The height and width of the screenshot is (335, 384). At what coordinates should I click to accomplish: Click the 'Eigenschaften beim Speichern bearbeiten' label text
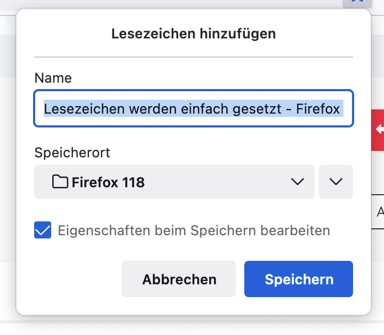point(194,230)
